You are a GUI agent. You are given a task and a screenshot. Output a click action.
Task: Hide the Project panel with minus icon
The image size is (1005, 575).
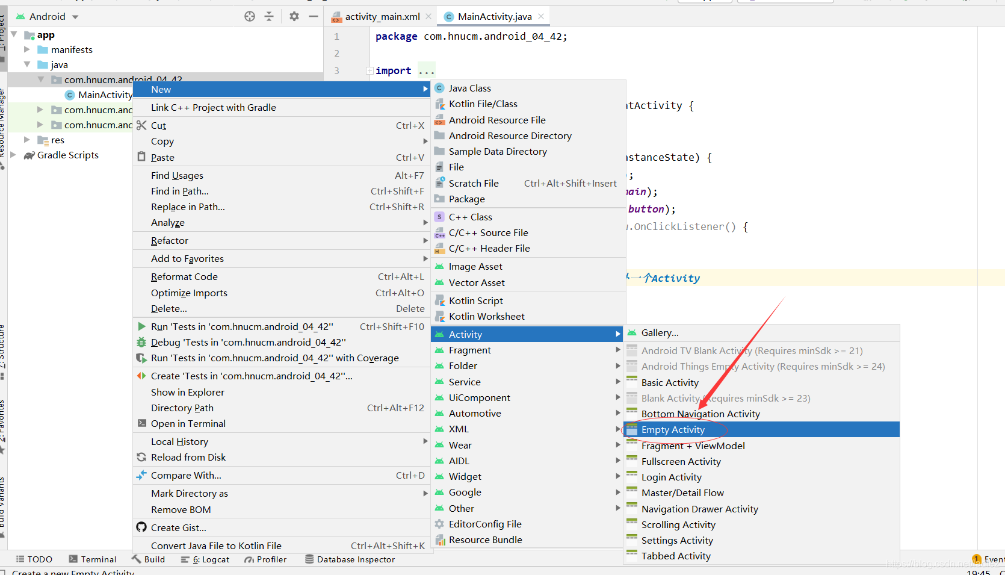tap(314, 16)
